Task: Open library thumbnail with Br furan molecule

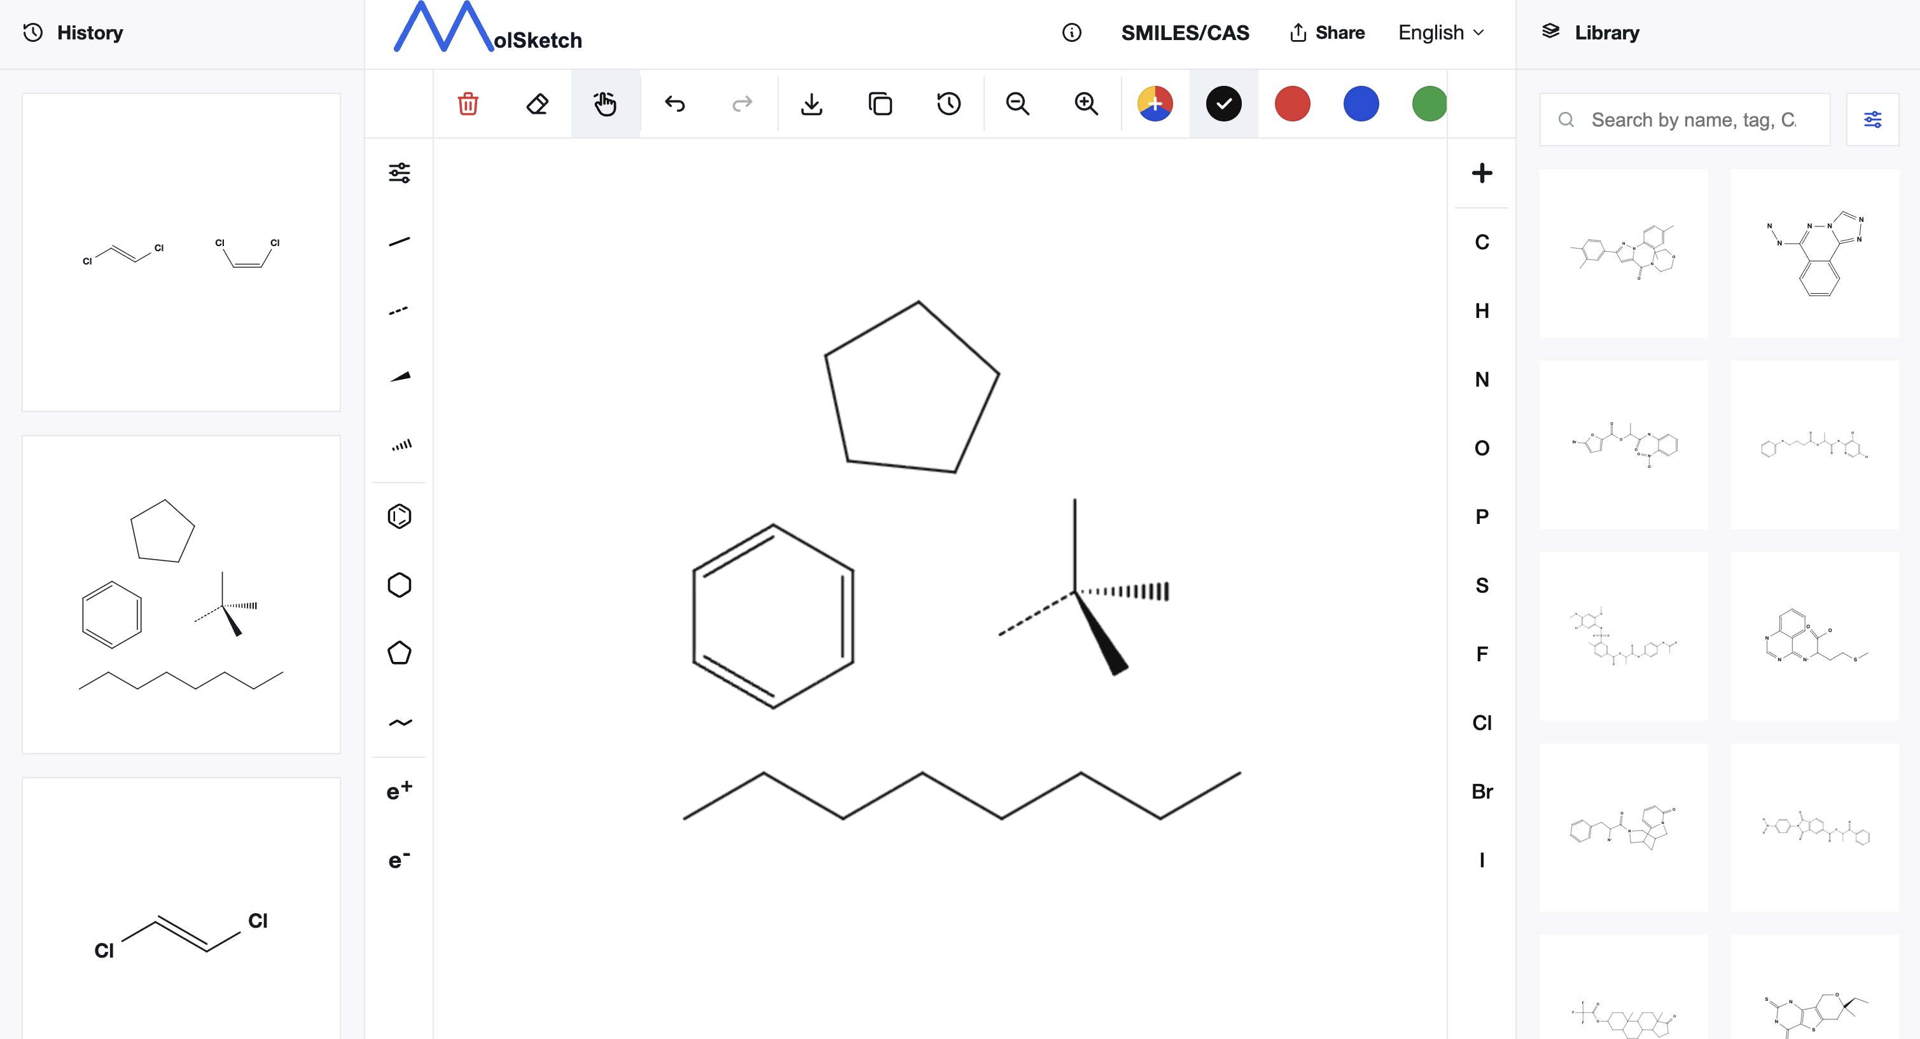Action: [1624, 444]
